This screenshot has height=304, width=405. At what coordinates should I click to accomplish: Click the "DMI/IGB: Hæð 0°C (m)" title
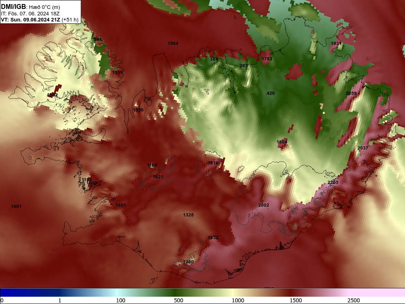point(30,7)
